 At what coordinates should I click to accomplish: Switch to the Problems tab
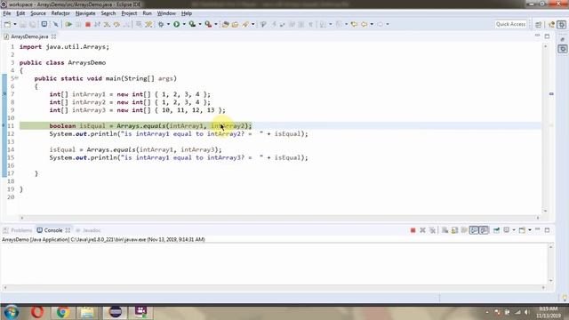(x=18, y=230)
